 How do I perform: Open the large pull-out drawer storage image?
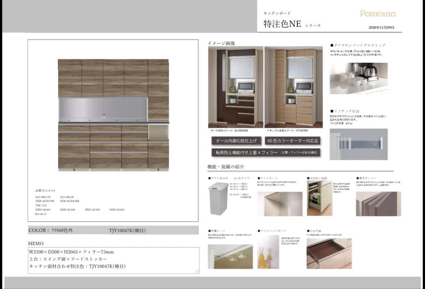(319, 198)
